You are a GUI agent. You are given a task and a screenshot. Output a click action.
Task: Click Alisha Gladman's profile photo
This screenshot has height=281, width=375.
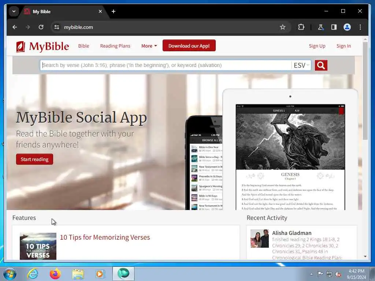(x=260, y=239)
